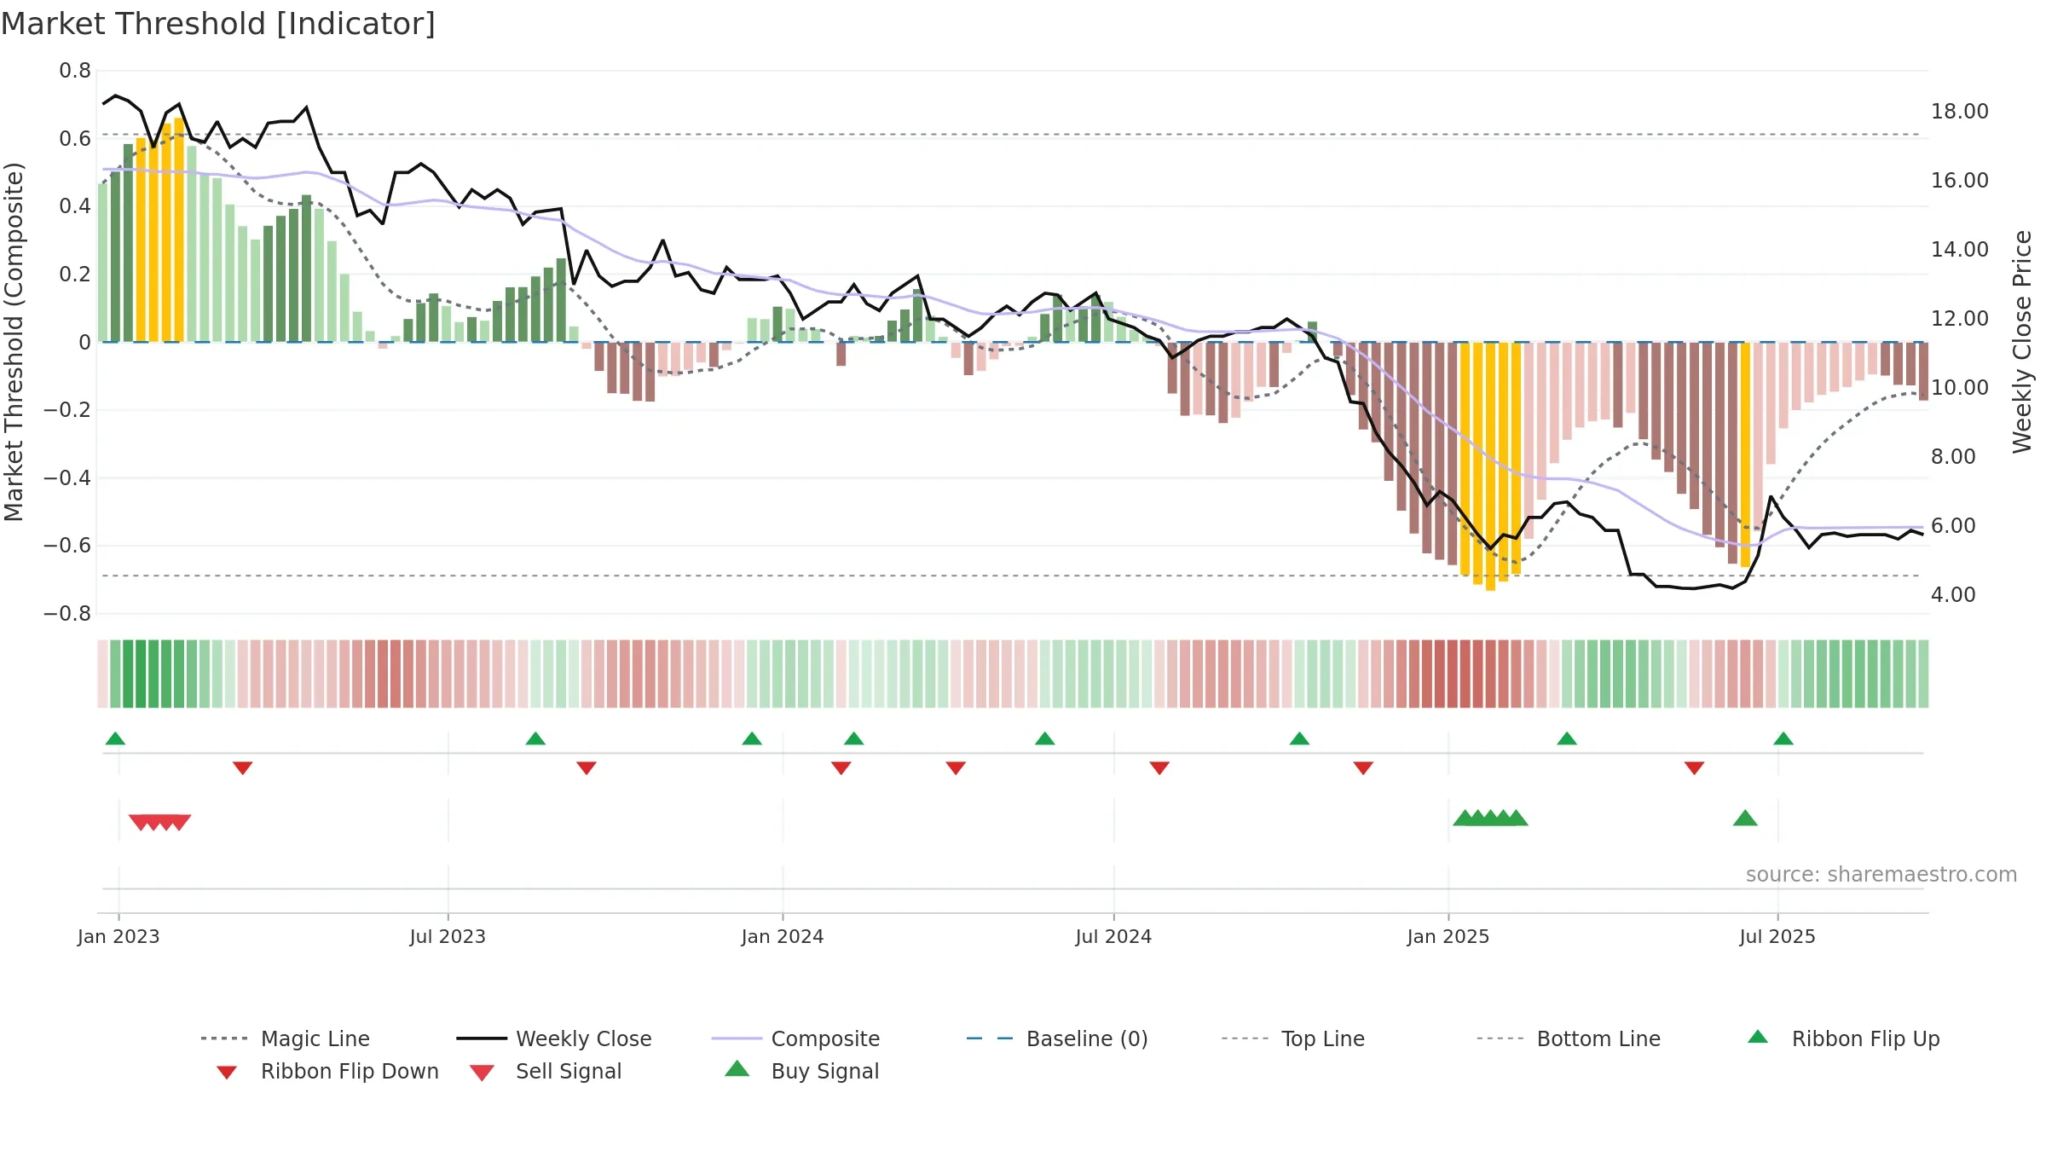The height and width of the screenshot is (1151, 2046).
Task: Click the 4.00 right axis price label
Action: tap(1953, 594)
